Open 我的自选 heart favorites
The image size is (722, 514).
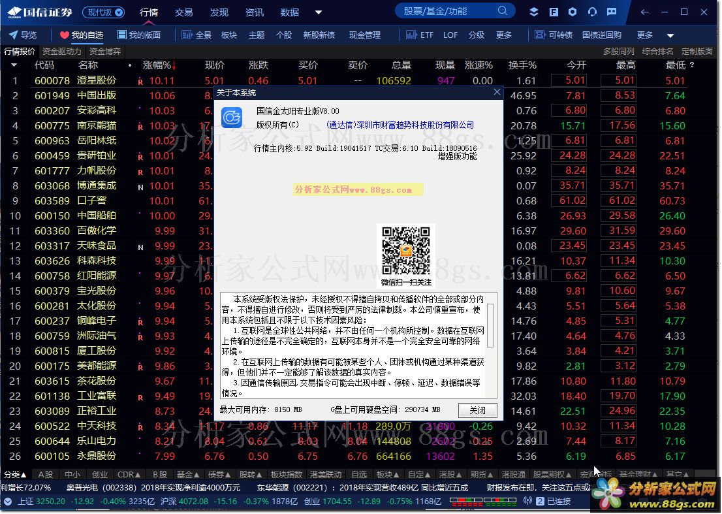81,35
